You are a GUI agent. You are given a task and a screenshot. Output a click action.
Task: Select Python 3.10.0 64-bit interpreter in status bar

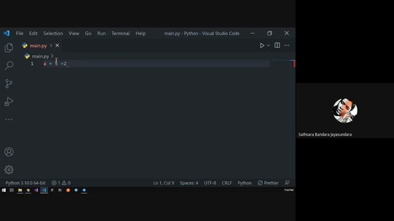pyautogui.click(x=25, y=183)
